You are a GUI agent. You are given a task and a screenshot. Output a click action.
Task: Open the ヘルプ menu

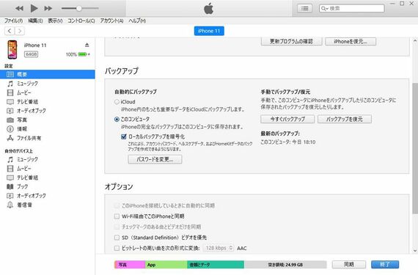[137, 21]
